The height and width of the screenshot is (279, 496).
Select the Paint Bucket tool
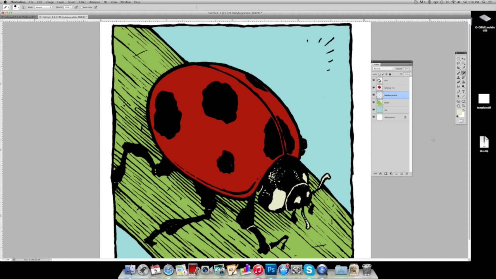[463, 82]
